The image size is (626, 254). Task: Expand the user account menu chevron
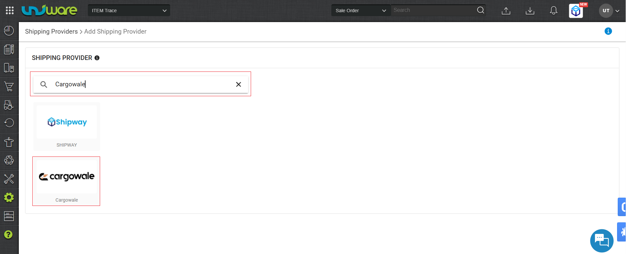coord(617,11)
